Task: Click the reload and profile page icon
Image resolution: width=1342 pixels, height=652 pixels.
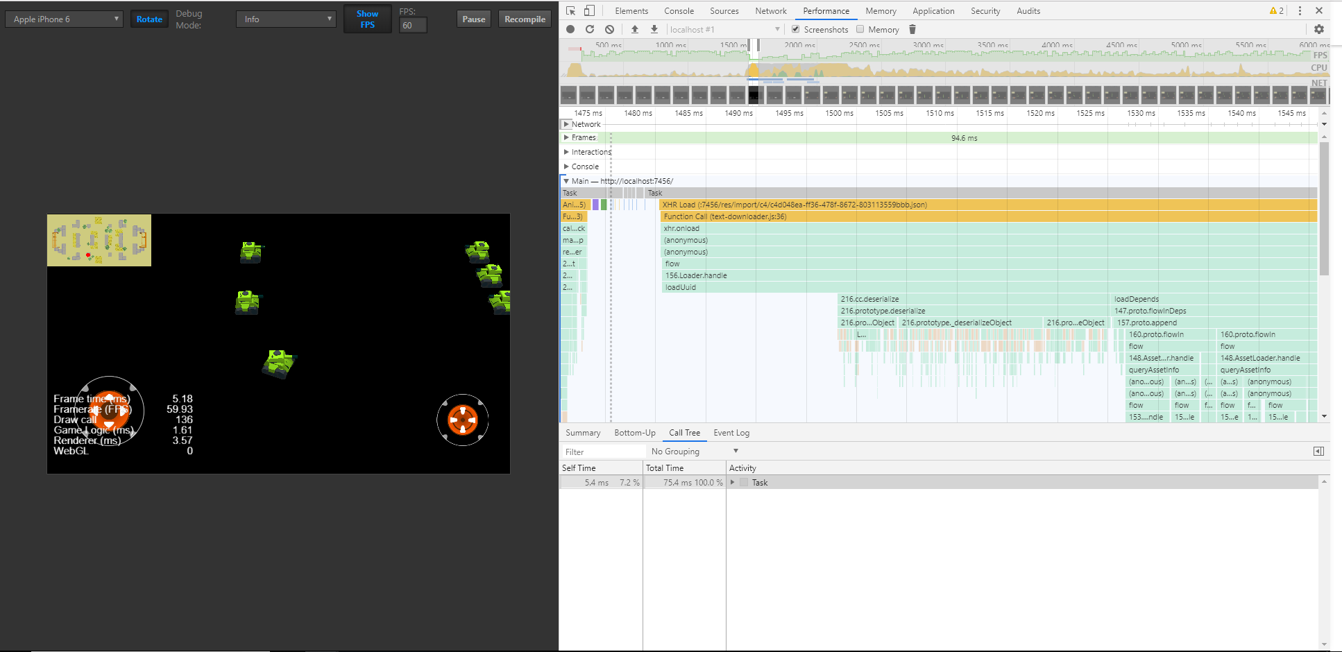Action: 590,29
